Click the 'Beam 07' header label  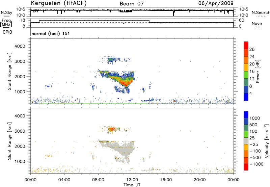[x=132, y=4]
